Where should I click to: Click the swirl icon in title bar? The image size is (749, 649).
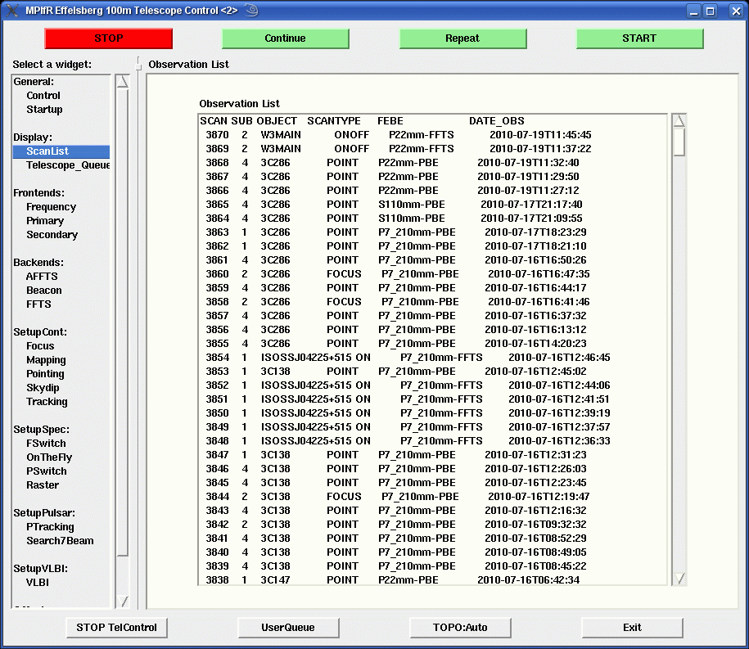252,10
